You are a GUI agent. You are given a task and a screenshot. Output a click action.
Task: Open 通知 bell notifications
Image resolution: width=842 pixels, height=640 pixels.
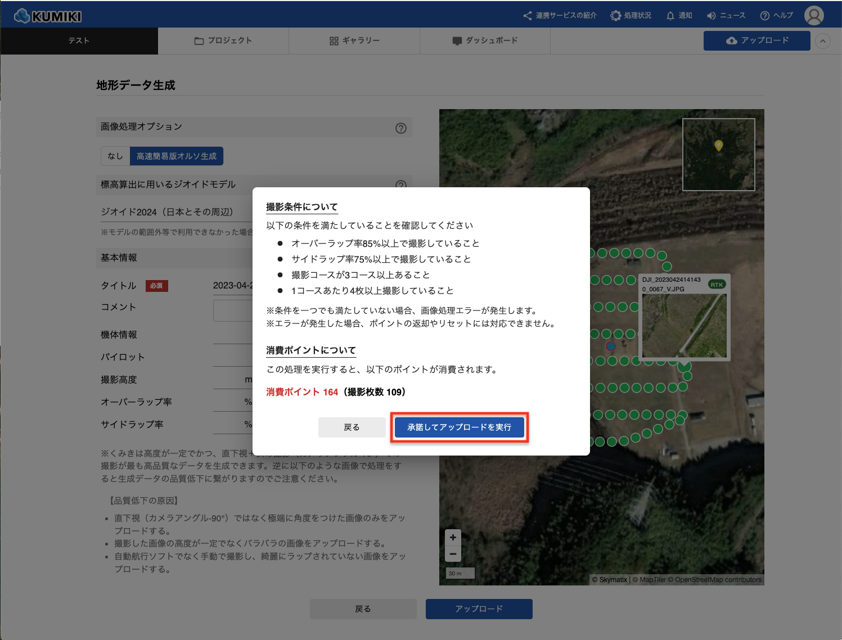pyautogui.click(x=670, y=16)
